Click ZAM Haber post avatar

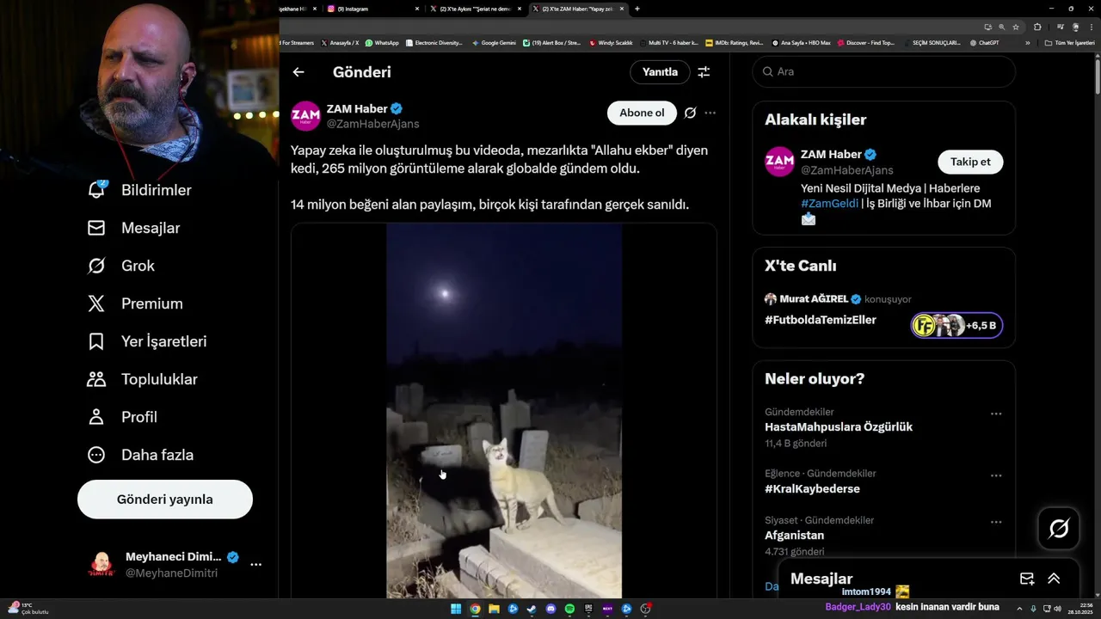click(x=305, y=116)
